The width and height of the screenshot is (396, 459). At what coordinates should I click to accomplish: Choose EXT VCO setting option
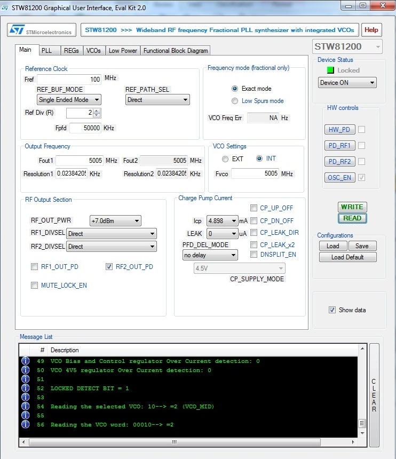click(x=225, y=159)
